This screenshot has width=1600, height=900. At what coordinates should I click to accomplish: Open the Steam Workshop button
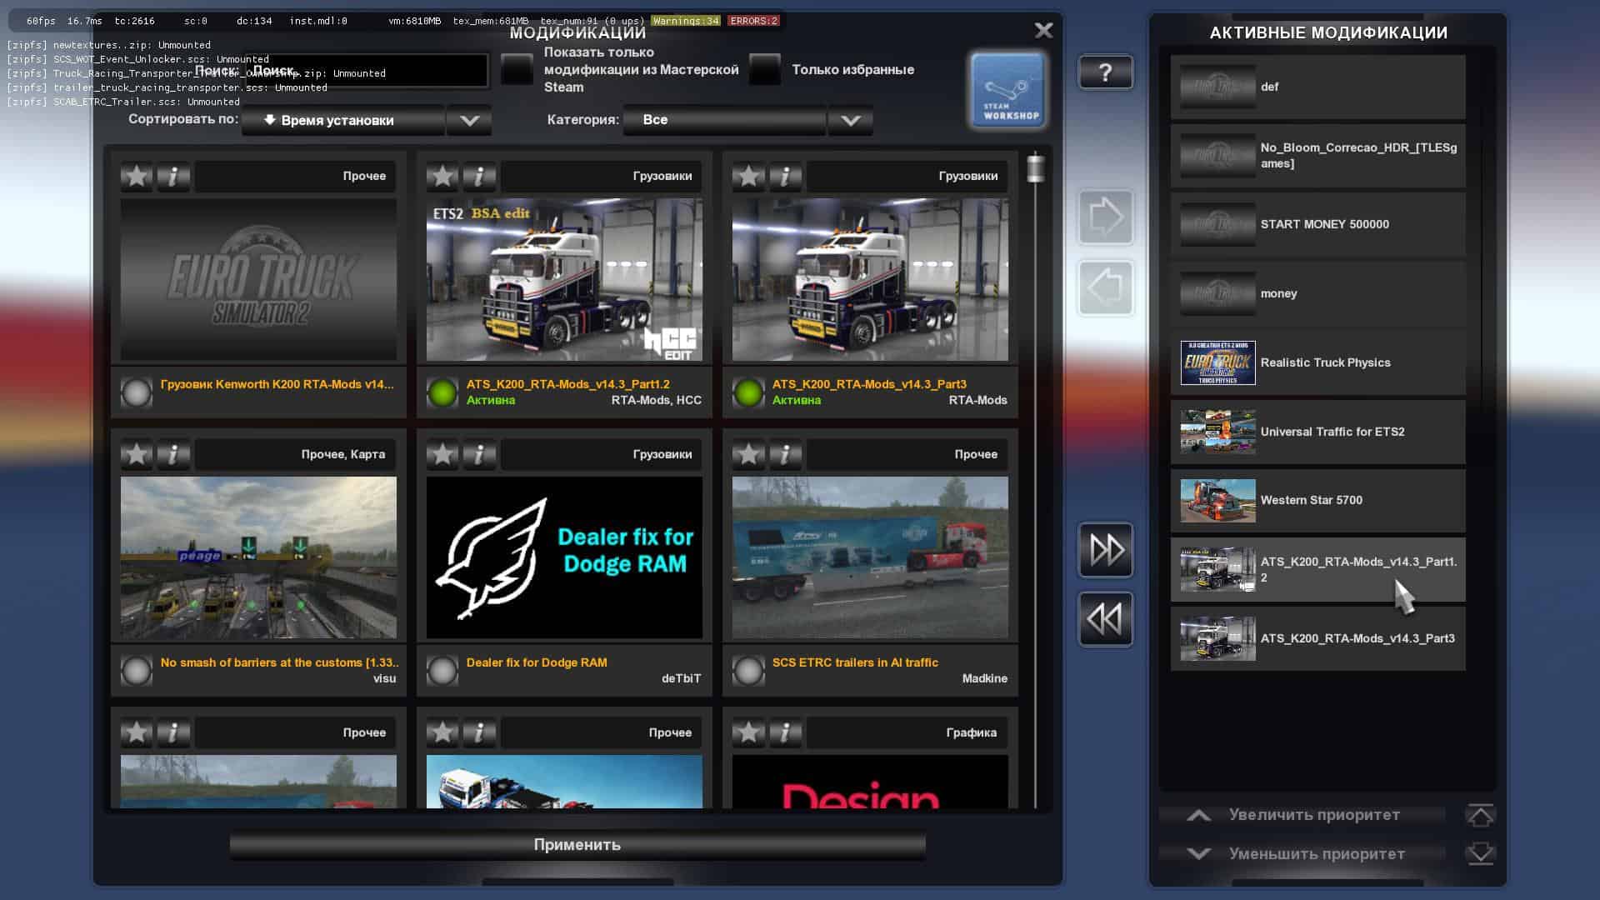coord(1007,90)
